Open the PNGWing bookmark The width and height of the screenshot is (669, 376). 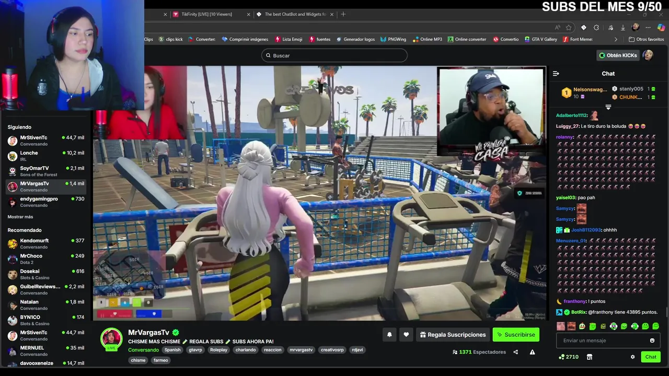[393, 39]
